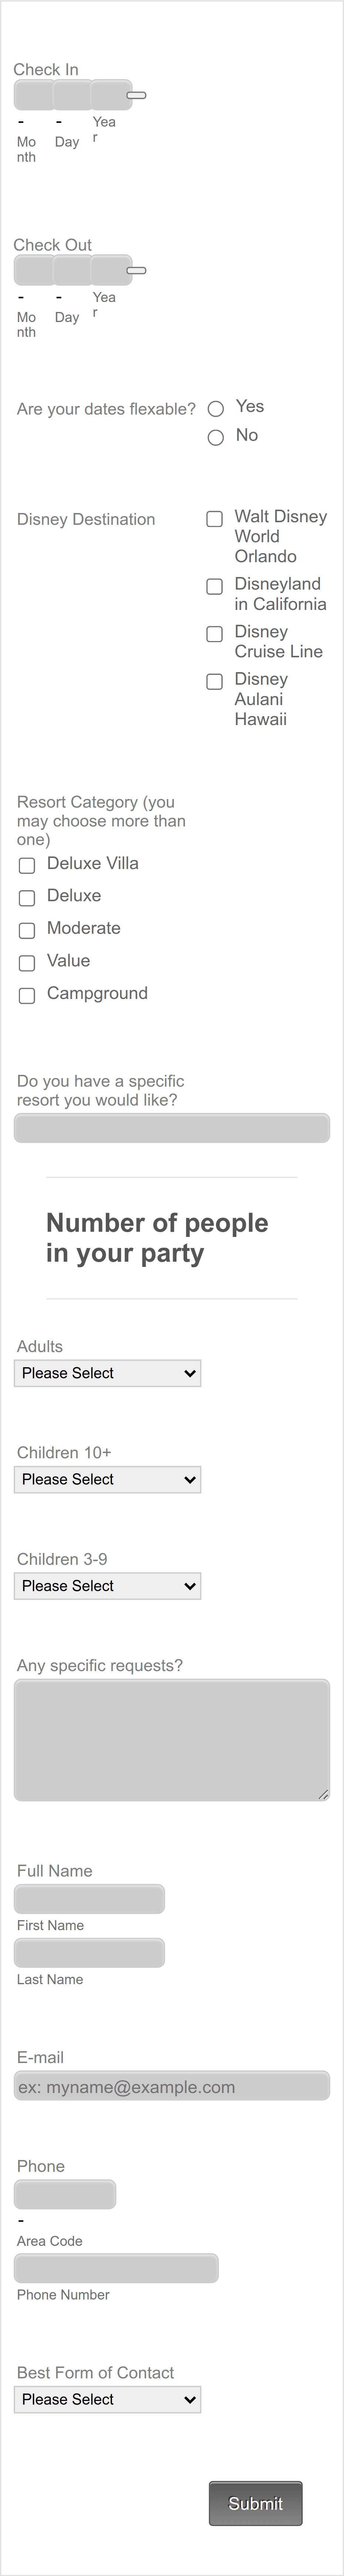Check Walt Disney World Orlando destination

tap(214, 519)
